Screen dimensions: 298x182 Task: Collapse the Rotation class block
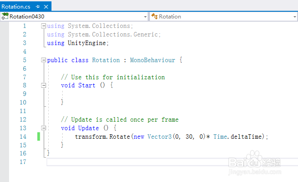click(x=43, y=60)
